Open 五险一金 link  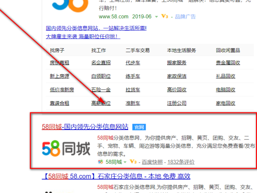point(101,90)
